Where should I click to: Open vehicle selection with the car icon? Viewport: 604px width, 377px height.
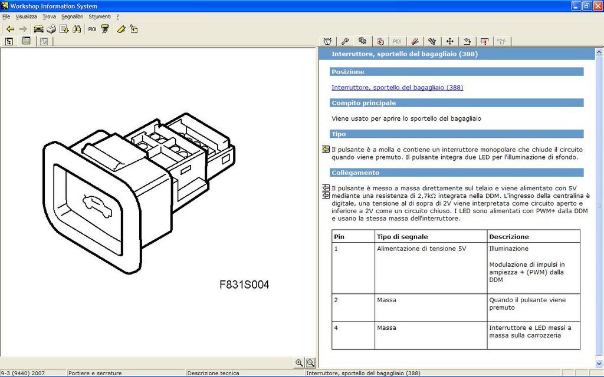tap(38, 29)
